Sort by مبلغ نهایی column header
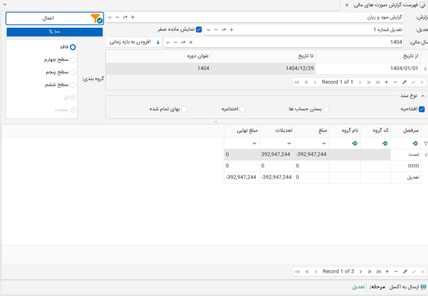The image size is (428, 296). (241, 131)
